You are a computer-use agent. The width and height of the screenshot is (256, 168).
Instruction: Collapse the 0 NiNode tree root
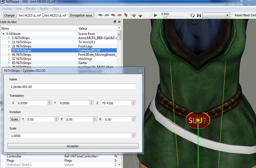tap(4, 34)
